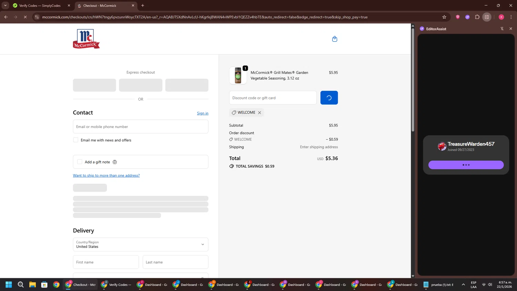Click the Grill Mates seasoning product thumbnail

[x=238, y=76]
